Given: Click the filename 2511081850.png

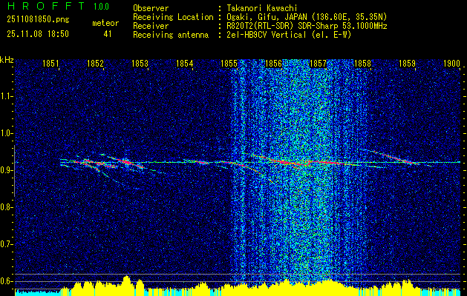Looking at the screenshot, I should click(38, 20).
